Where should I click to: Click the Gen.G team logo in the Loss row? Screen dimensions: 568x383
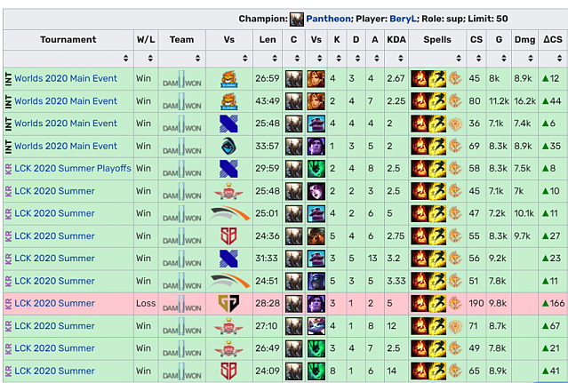[x=228, y=303]
